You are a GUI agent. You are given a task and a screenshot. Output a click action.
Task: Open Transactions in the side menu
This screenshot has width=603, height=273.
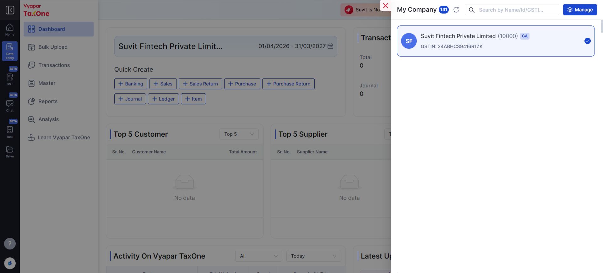pyautogui.click(x=59, y=65)
